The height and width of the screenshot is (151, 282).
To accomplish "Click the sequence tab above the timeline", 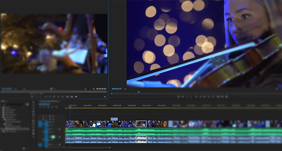I will click(49, 101).
